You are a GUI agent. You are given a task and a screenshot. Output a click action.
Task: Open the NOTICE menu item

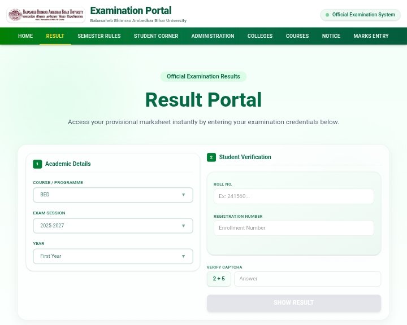point(331,36)
